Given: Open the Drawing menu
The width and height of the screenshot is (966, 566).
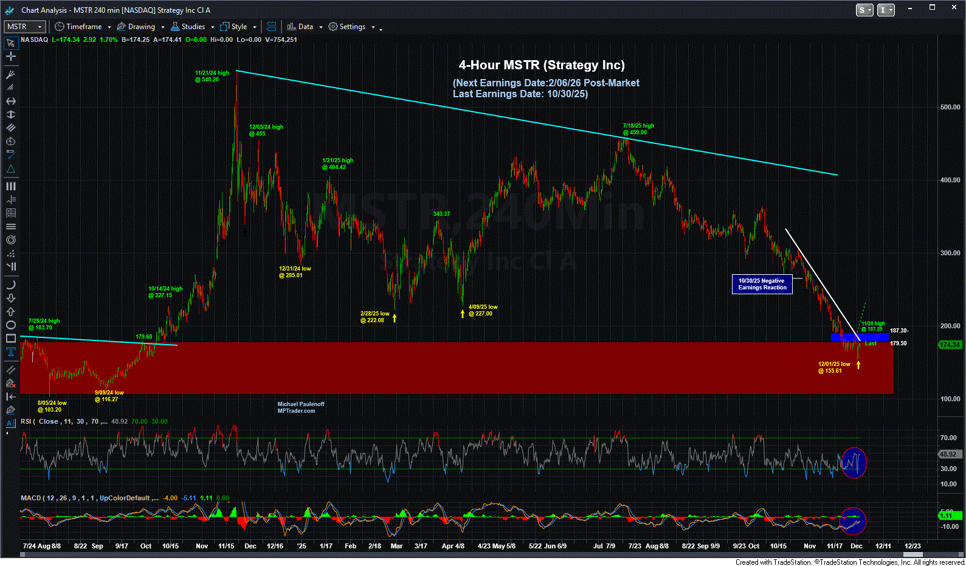Looking at the screenshot, I should coord(136,27).
